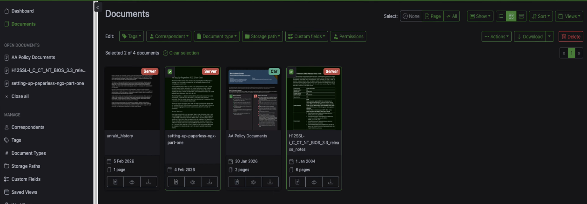Click the download icon on AA Policy Documents card
The width and height of the screenshot is (587, 204).
tap(270, 182)
